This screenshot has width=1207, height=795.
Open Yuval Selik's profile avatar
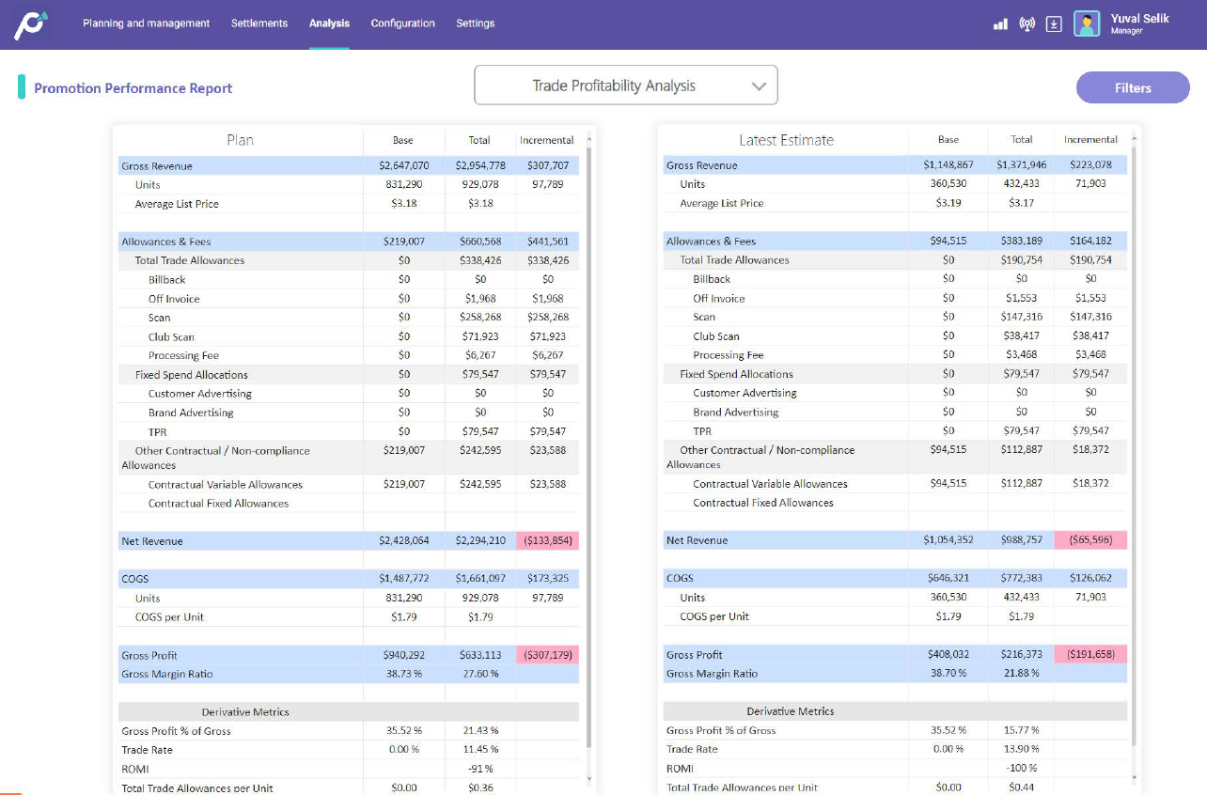[1087, 23]
